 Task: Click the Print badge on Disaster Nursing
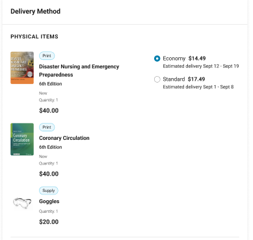47,56
